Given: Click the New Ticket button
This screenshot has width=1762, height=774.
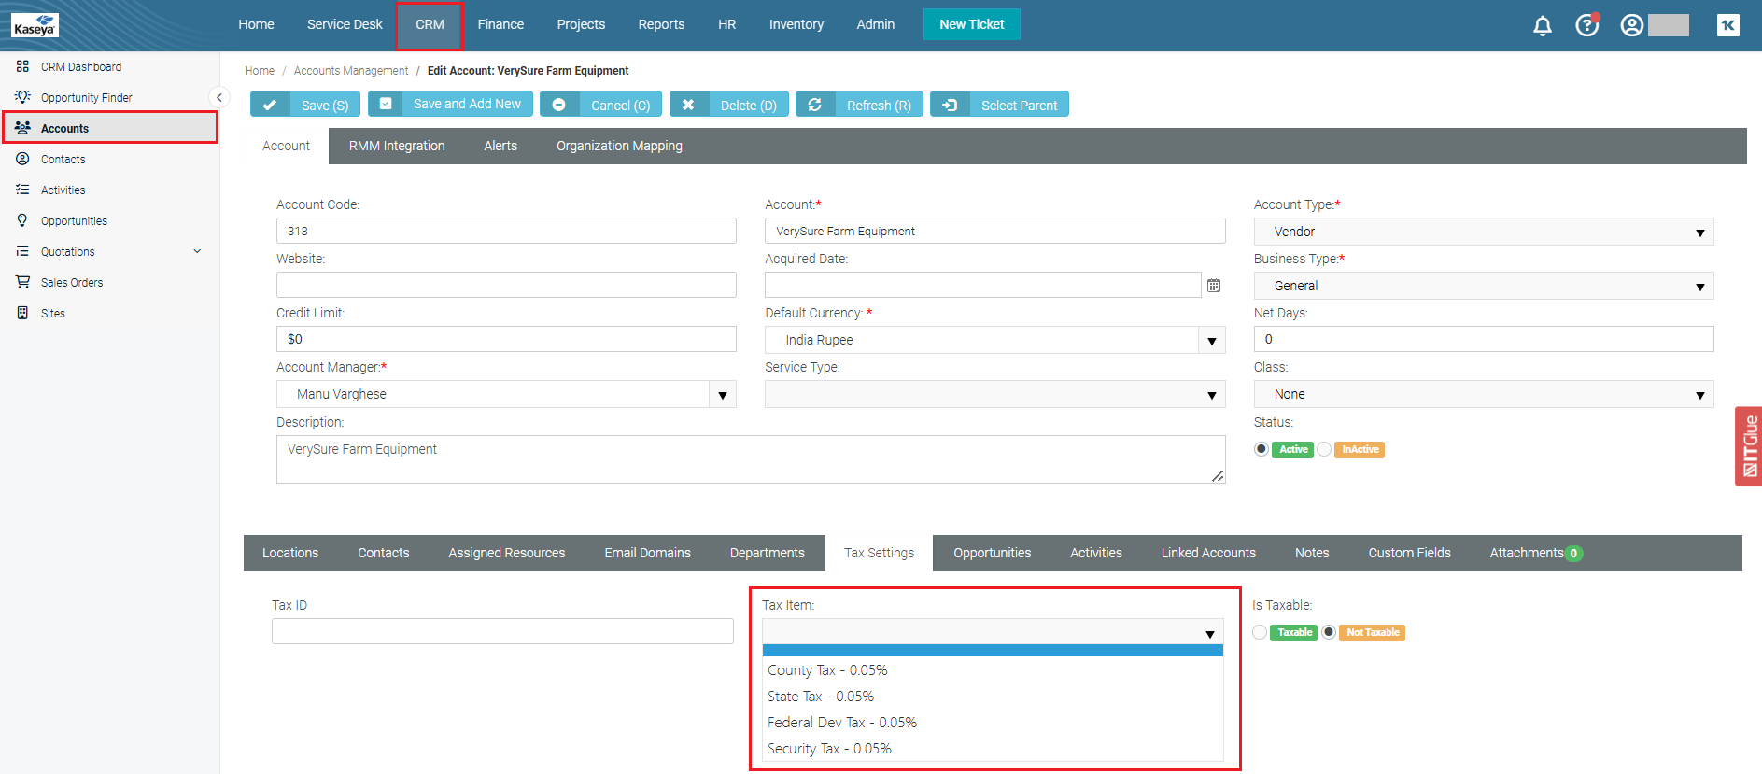Looking at the screenshot, I should click(971, 24).
